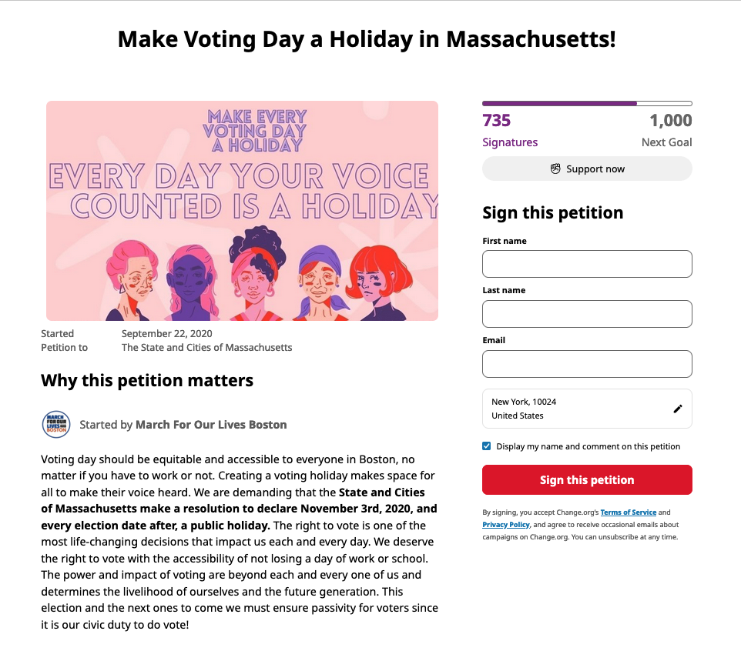Viewport: 741px width, 671px height.
Task: Focus the First name input field
Action: pos(587,264)
